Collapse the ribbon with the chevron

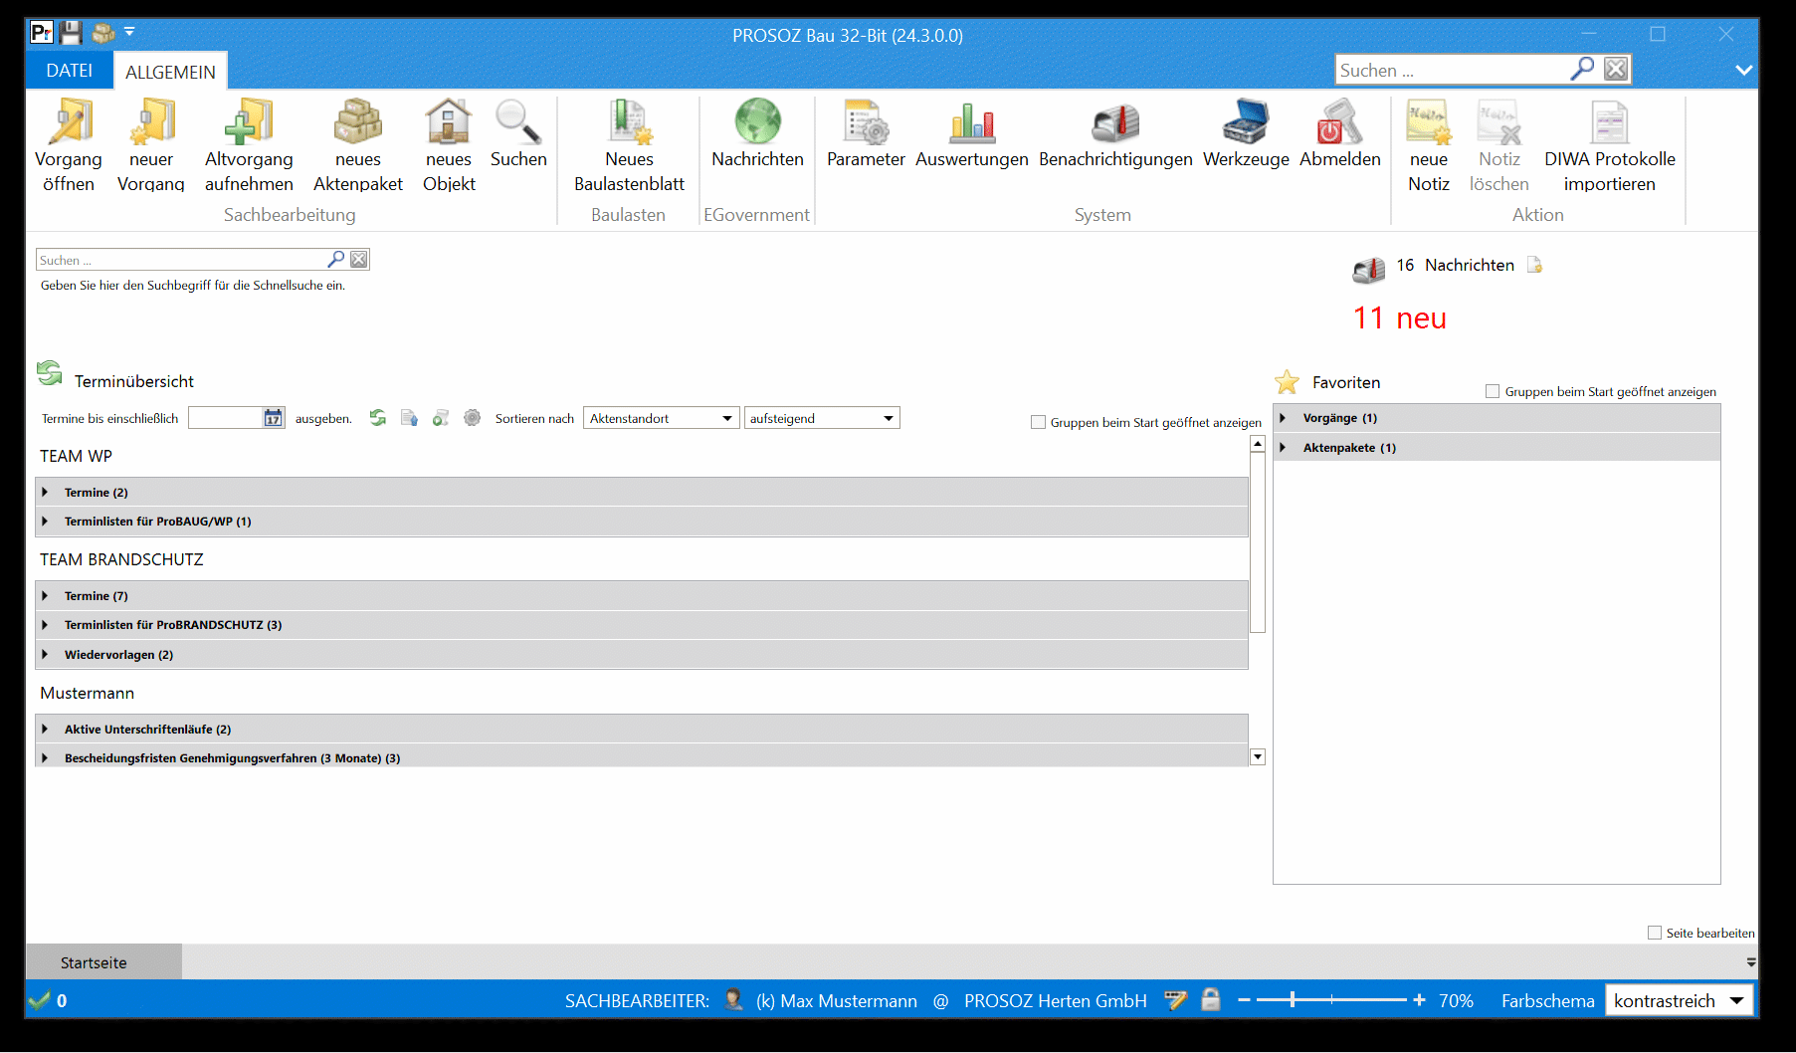pos(1743,70)
